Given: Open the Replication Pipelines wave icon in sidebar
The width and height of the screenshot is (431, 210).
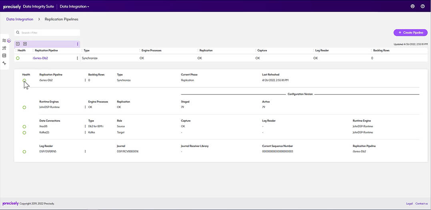Looking at the screenshot, I should pyautogui.click(x=4, y=40).
